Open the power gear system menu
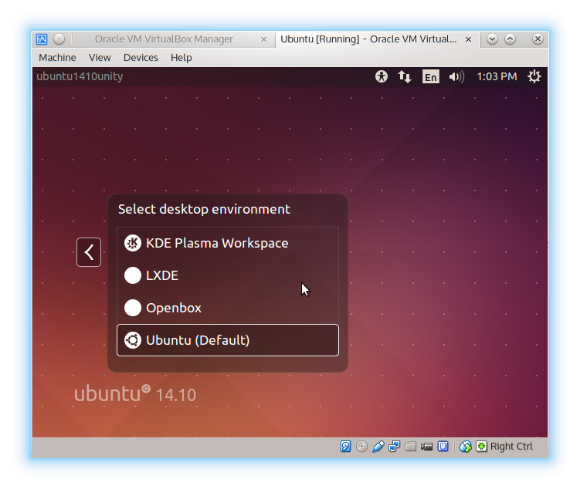The width and height of the screenshot is (580, 489). (534, 76)
